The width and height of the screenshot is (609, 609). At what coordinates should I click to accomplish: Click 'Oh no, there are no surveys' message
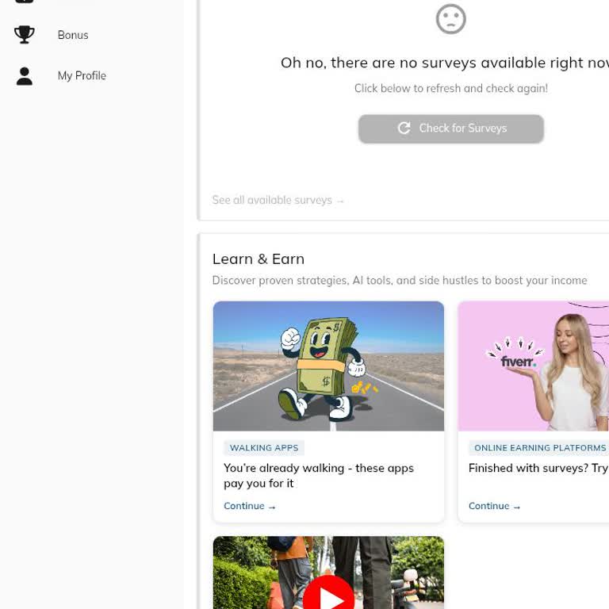(x=445, y=63)
